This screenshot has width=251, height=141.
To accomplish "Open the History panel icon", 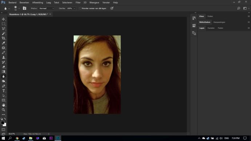I will (x=194, y=18).
